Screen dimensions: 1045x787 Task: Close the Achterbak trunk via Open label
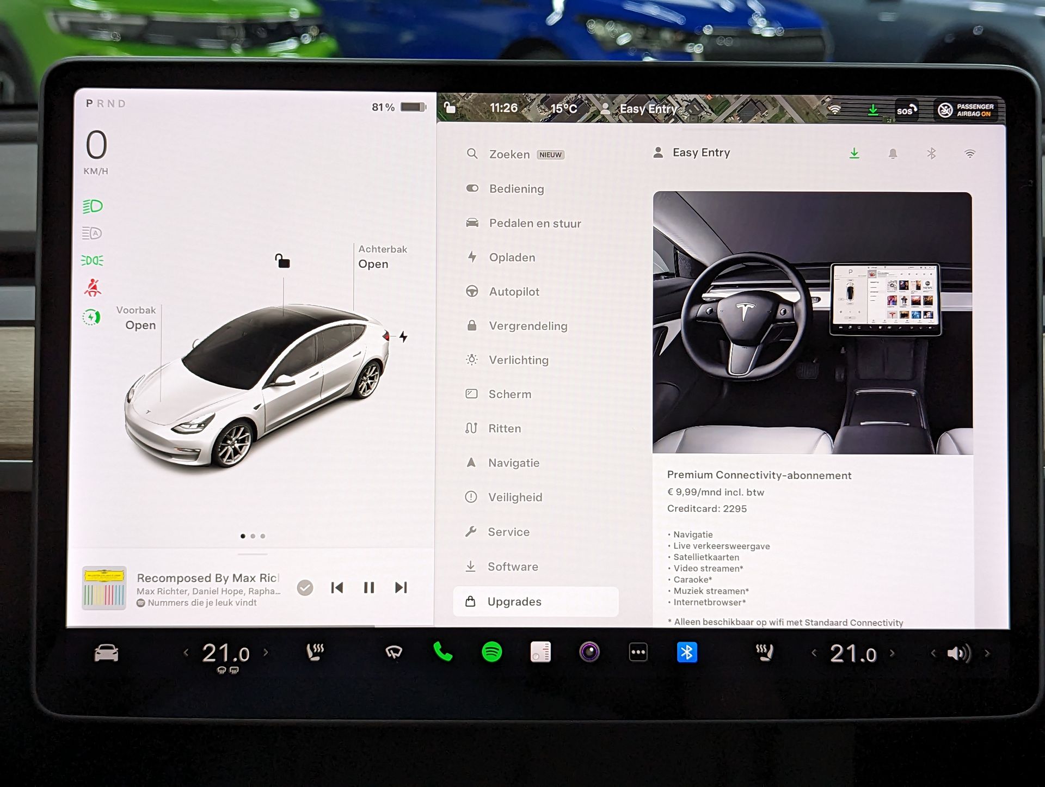click(373, 264)
